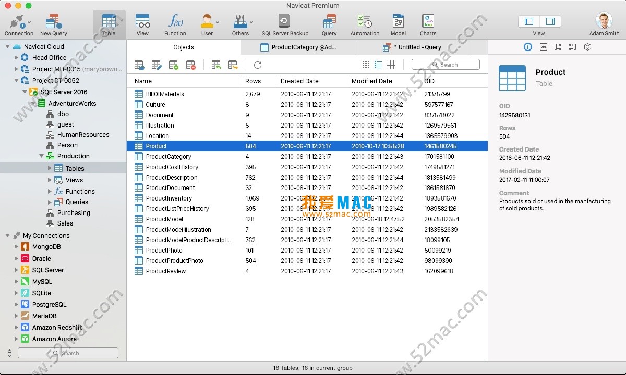Click the objects Search field

click(446, 65)
